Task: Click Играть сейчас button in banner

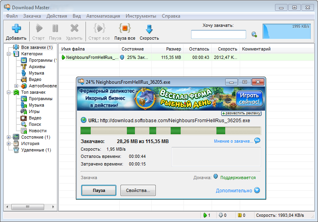Action: click(249, 99)
